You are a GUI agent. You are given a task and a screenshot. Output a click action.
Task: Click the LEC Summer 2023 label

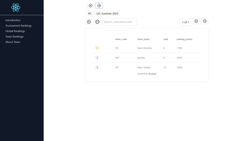pyautogui.click(x=107, y=13)
